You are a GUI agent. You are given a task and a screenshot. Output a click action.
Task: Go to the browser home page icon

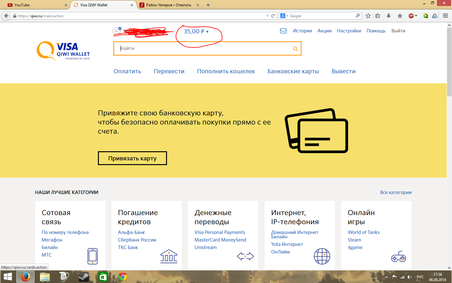click(400, 16)
